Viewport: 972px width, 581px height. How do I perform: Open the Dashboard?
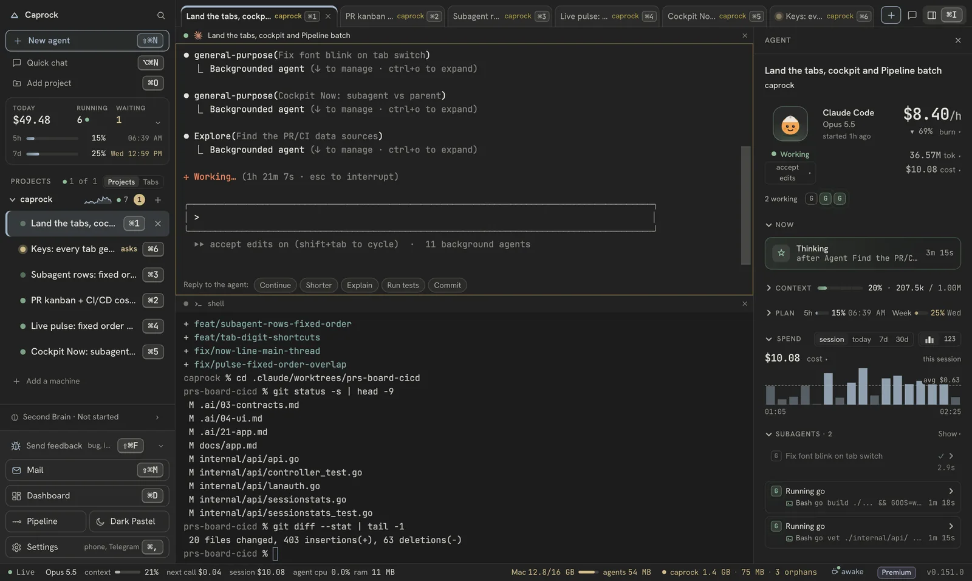tap(87, 496)
